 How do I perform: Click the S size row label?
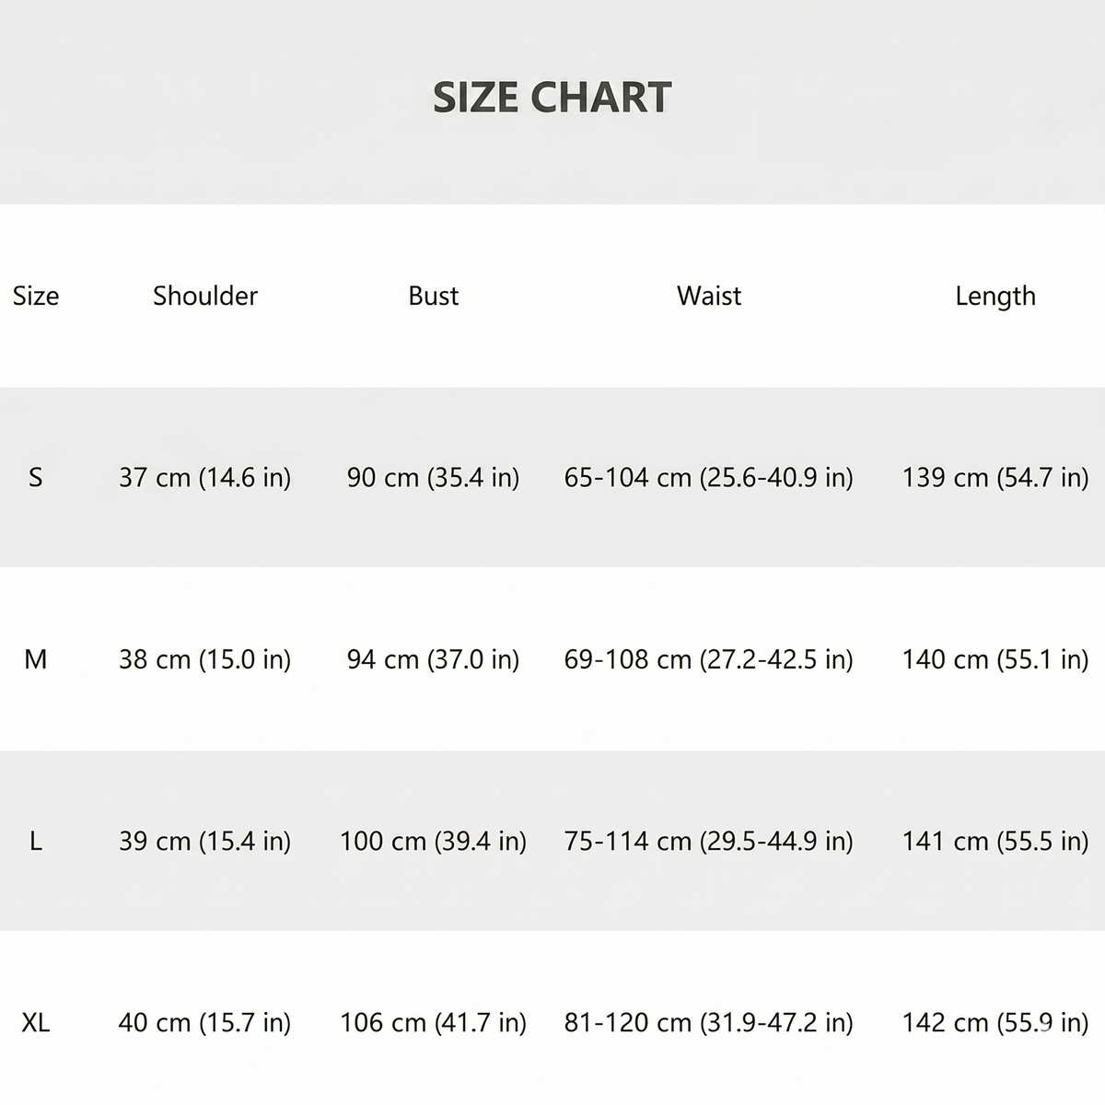(x=36, y=477)
